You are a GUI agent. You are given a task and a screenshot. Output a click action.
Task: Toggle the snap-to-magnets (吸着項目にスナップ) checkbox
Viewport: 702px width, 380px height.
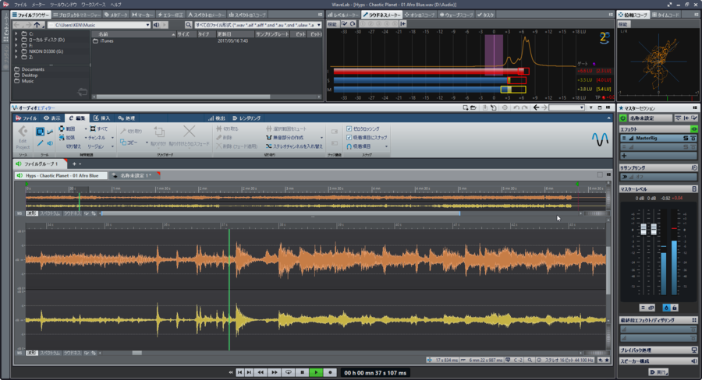tap(349, 137)
